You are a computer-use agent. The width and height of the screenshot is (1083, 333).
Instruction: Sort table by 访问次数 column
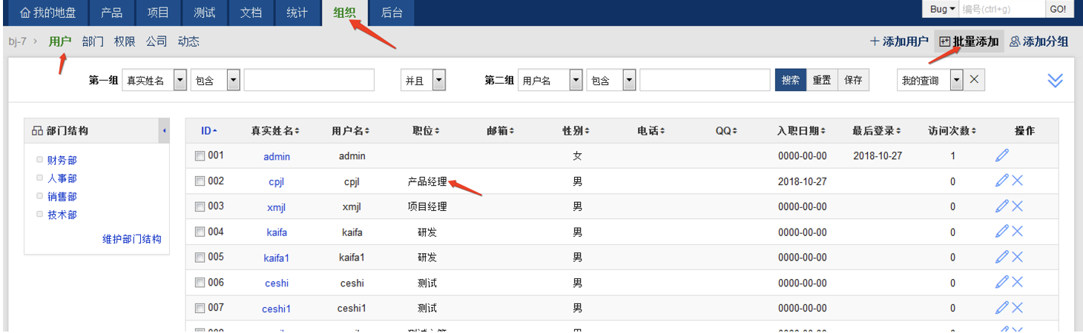(x=952, y=131)
